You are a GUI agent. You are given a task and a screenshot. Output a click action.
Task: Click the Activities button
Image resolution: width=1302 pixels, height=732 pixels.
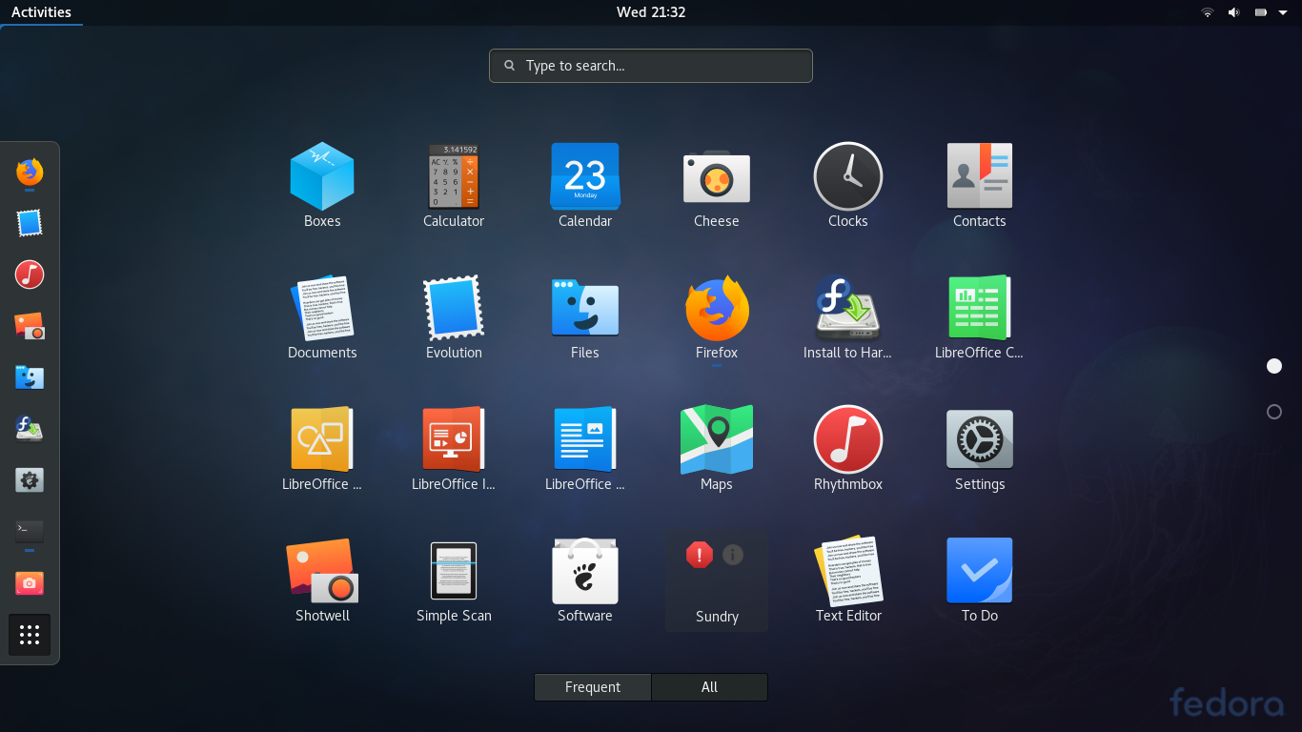[41, 12]
